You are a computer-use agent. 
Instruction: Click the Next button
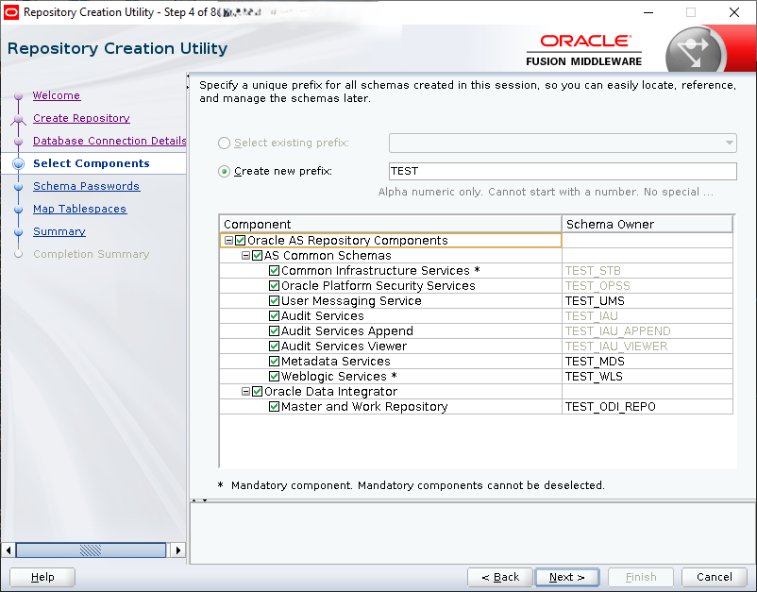pyautogui.click(x=567, y=577)
